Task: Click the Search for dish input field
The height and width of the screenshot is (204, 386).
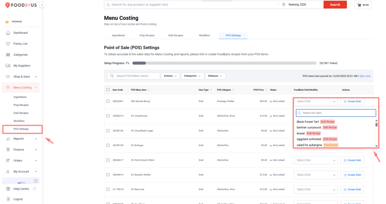Action: tap(336, 113)
